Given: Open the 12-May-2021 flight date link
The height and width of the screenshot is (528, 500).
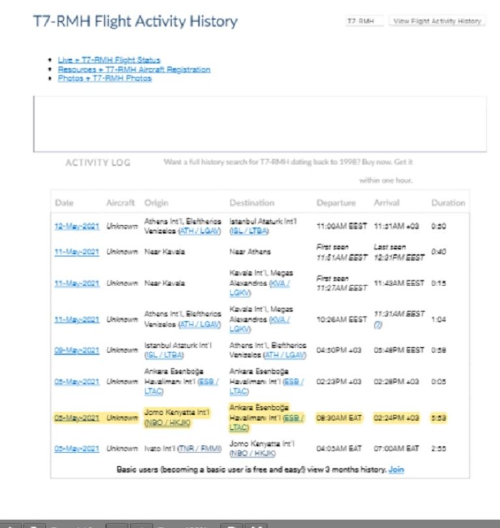Looking at the screenshot, I should pyautogui.click(x=77, y=226).
